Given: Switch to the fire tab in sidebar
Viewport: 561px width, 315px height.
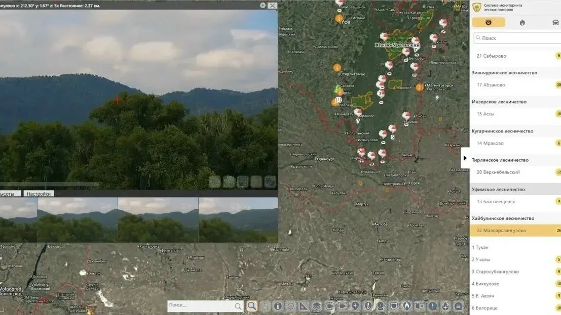Looking at the screenshot, I should [x=522, y=22].
